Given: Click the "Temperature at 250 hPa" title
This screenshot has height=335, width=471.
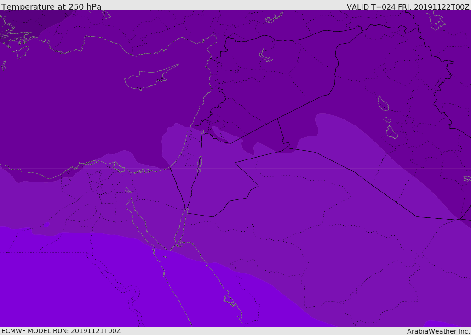Looking at the screenshot, I should [x=51, y=6].
